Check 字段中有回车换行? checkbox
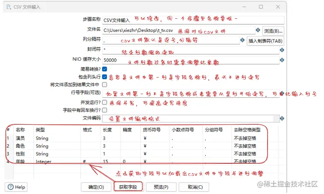This screenshot has height=194, width=324. 105,110
